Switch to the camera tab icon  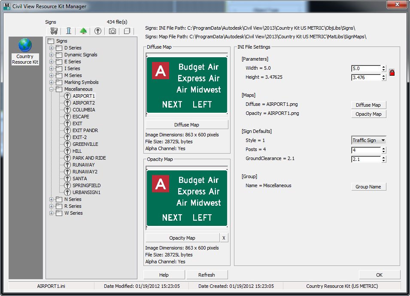(112, 31)
